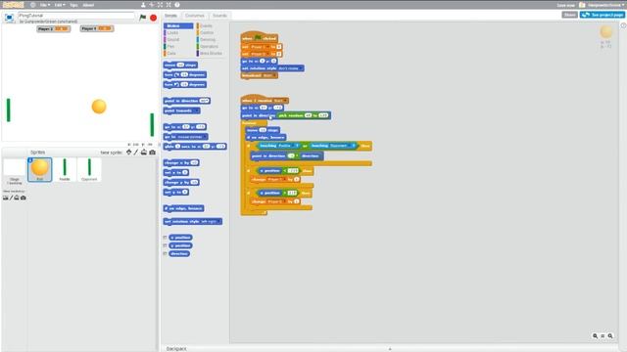Select the Opponent sprite thumbnail

89,169
